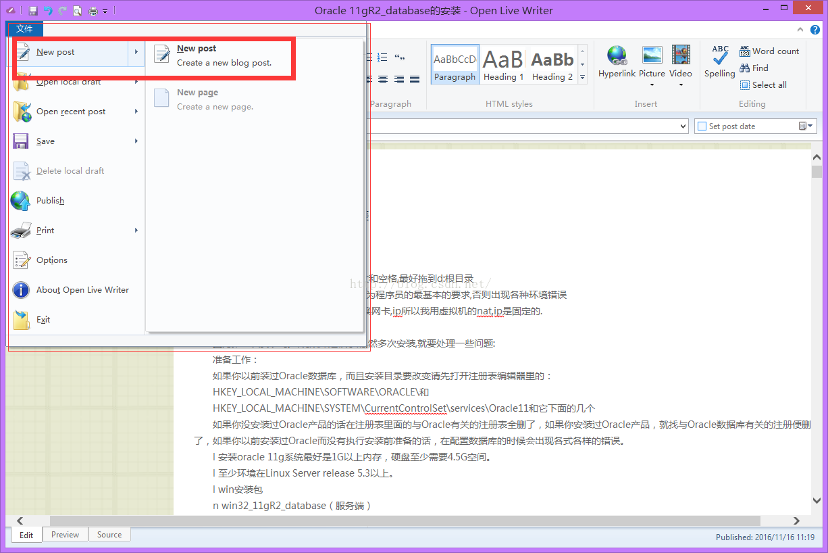Expand the Open local draft arrow
Image resolution: width=828 pixels, height=553 pixels.
pos(136,82)
